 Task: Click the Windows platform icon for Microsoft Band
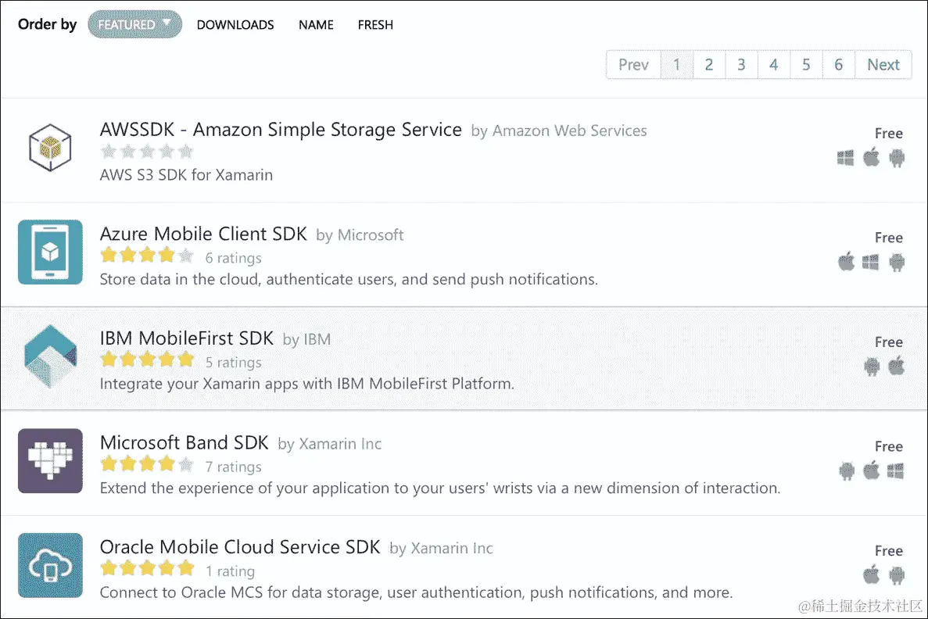point(895,471)
